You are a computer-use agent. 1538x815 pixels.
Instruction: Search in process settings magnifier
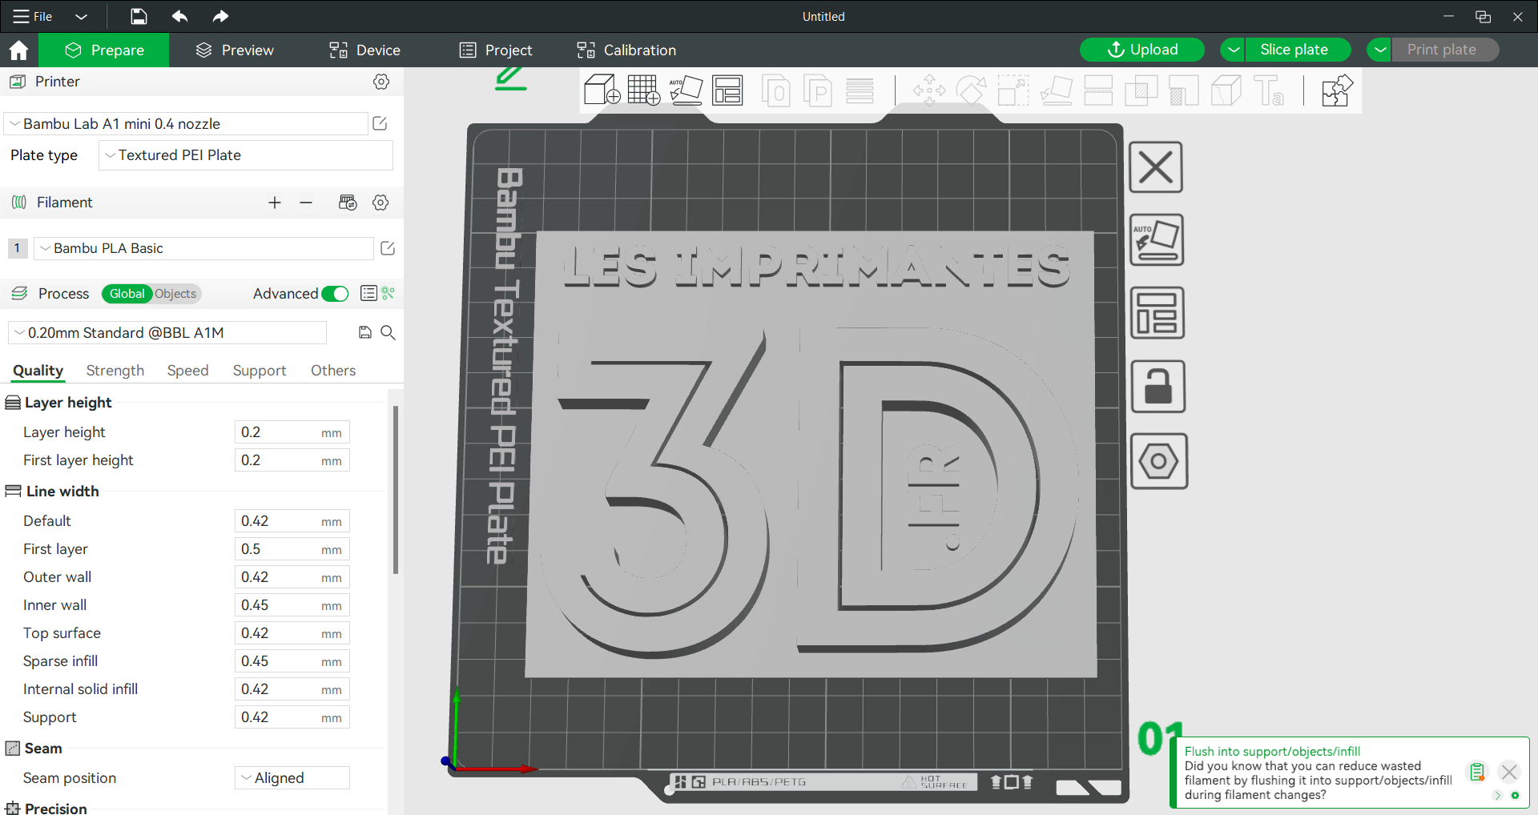[x=388, y=332]
